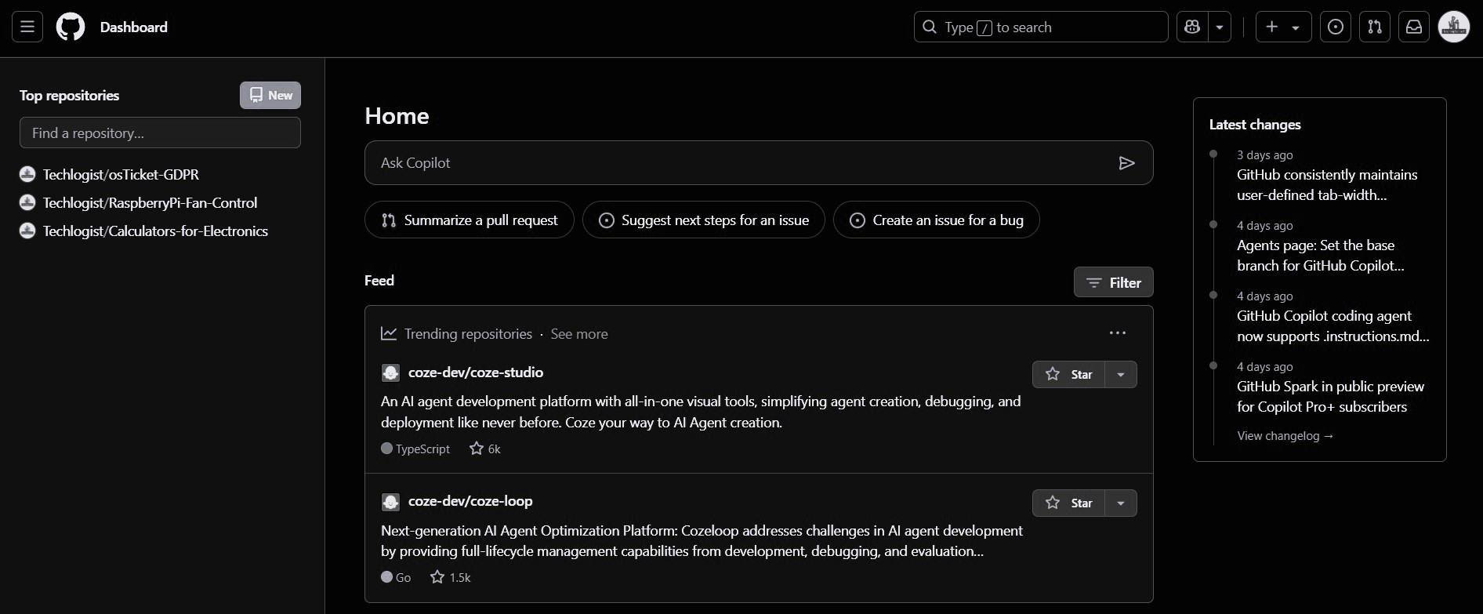Select Suggest next steps for an issue
The image size is (1483, 614).
[704, 220]
